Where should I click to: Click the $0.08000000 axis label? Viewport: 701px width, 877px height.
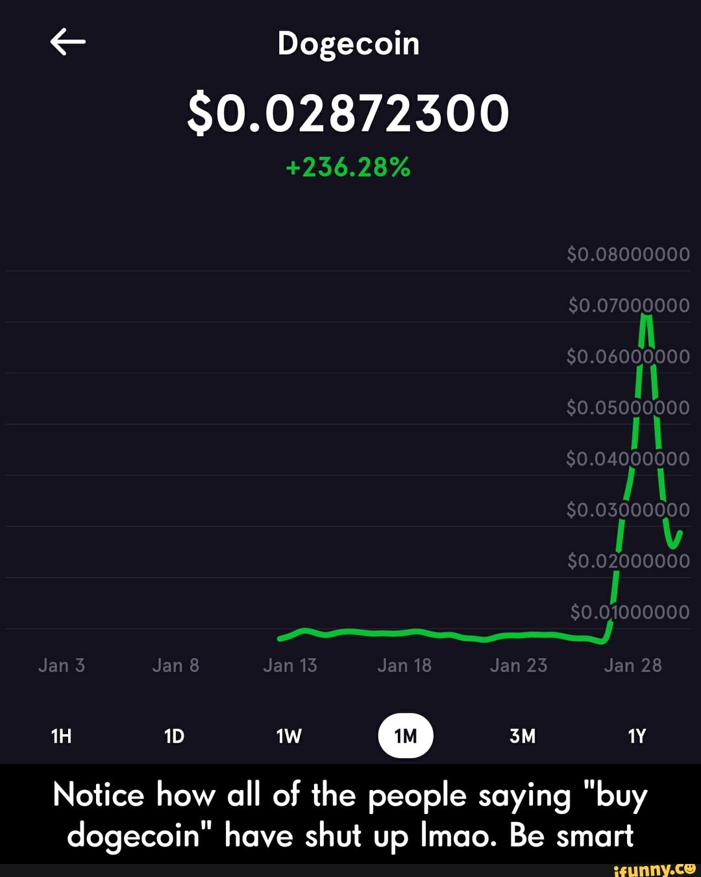pyautogui.click(x=628, y=254)
